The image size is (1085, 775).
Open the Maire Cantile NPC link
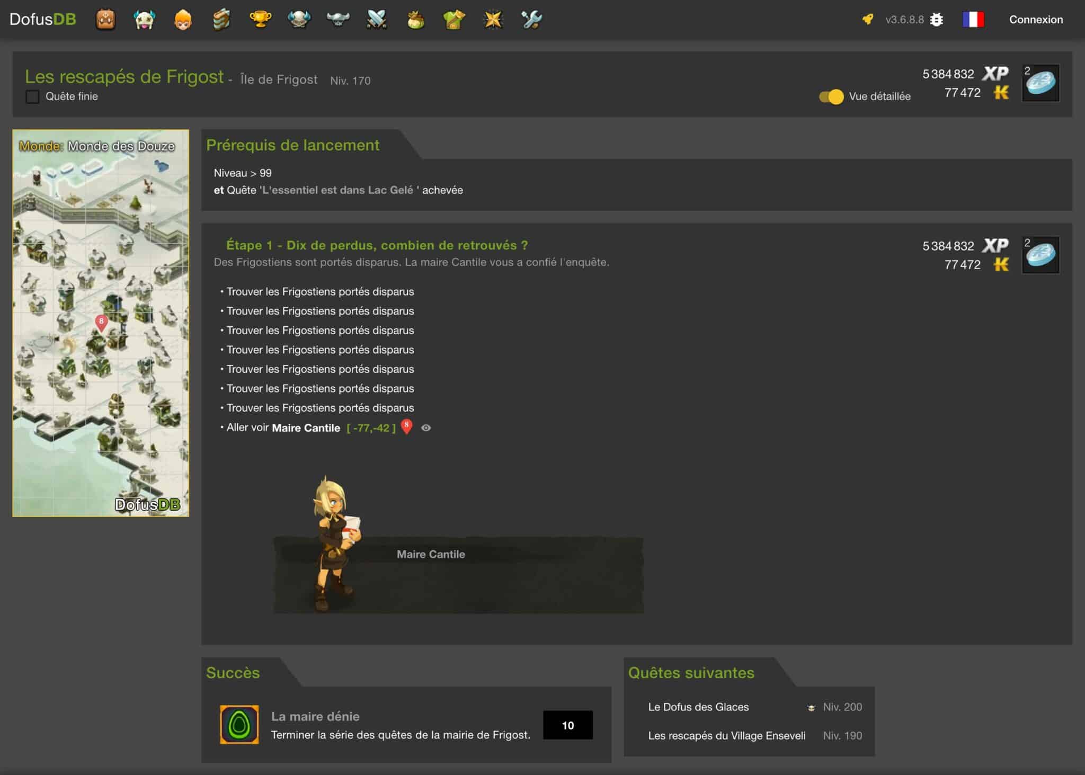point(306,428)
